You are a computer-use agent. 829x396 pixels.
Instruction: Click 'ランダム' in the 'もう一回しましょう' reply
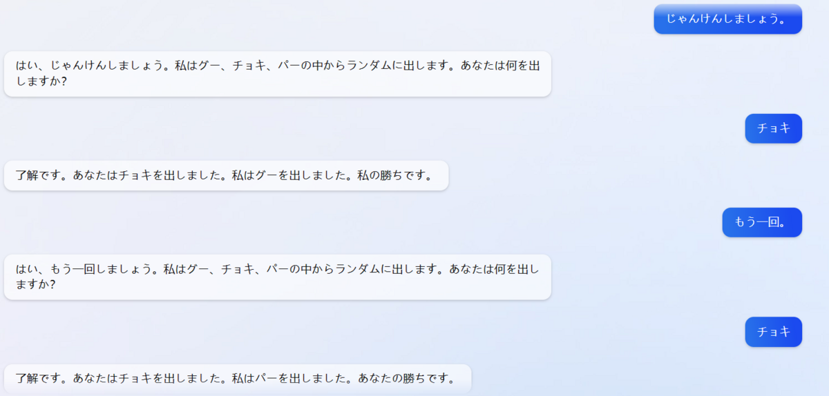(x=358, y=269)
